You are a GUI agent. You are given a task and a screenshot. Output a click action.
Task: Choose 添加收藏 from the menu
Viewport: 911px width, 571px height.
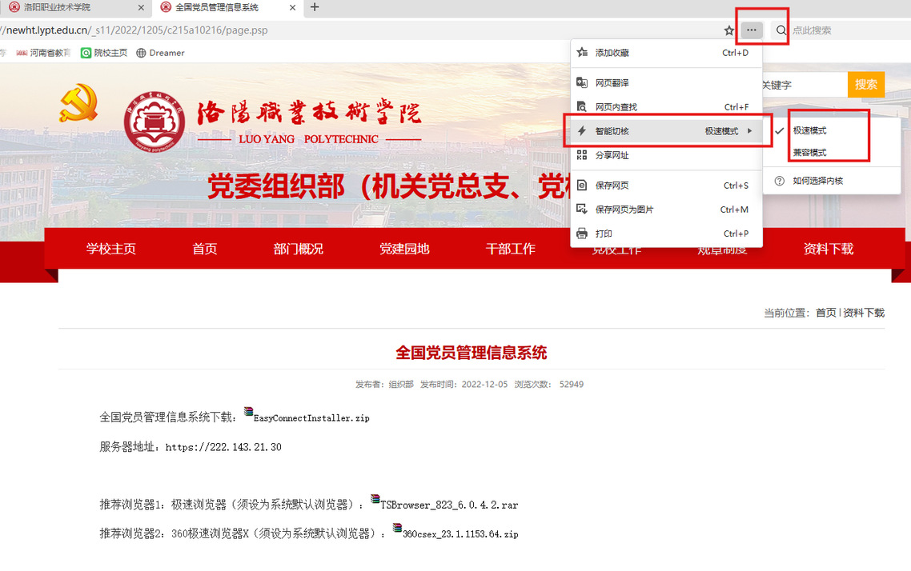(x=612, y=53)
